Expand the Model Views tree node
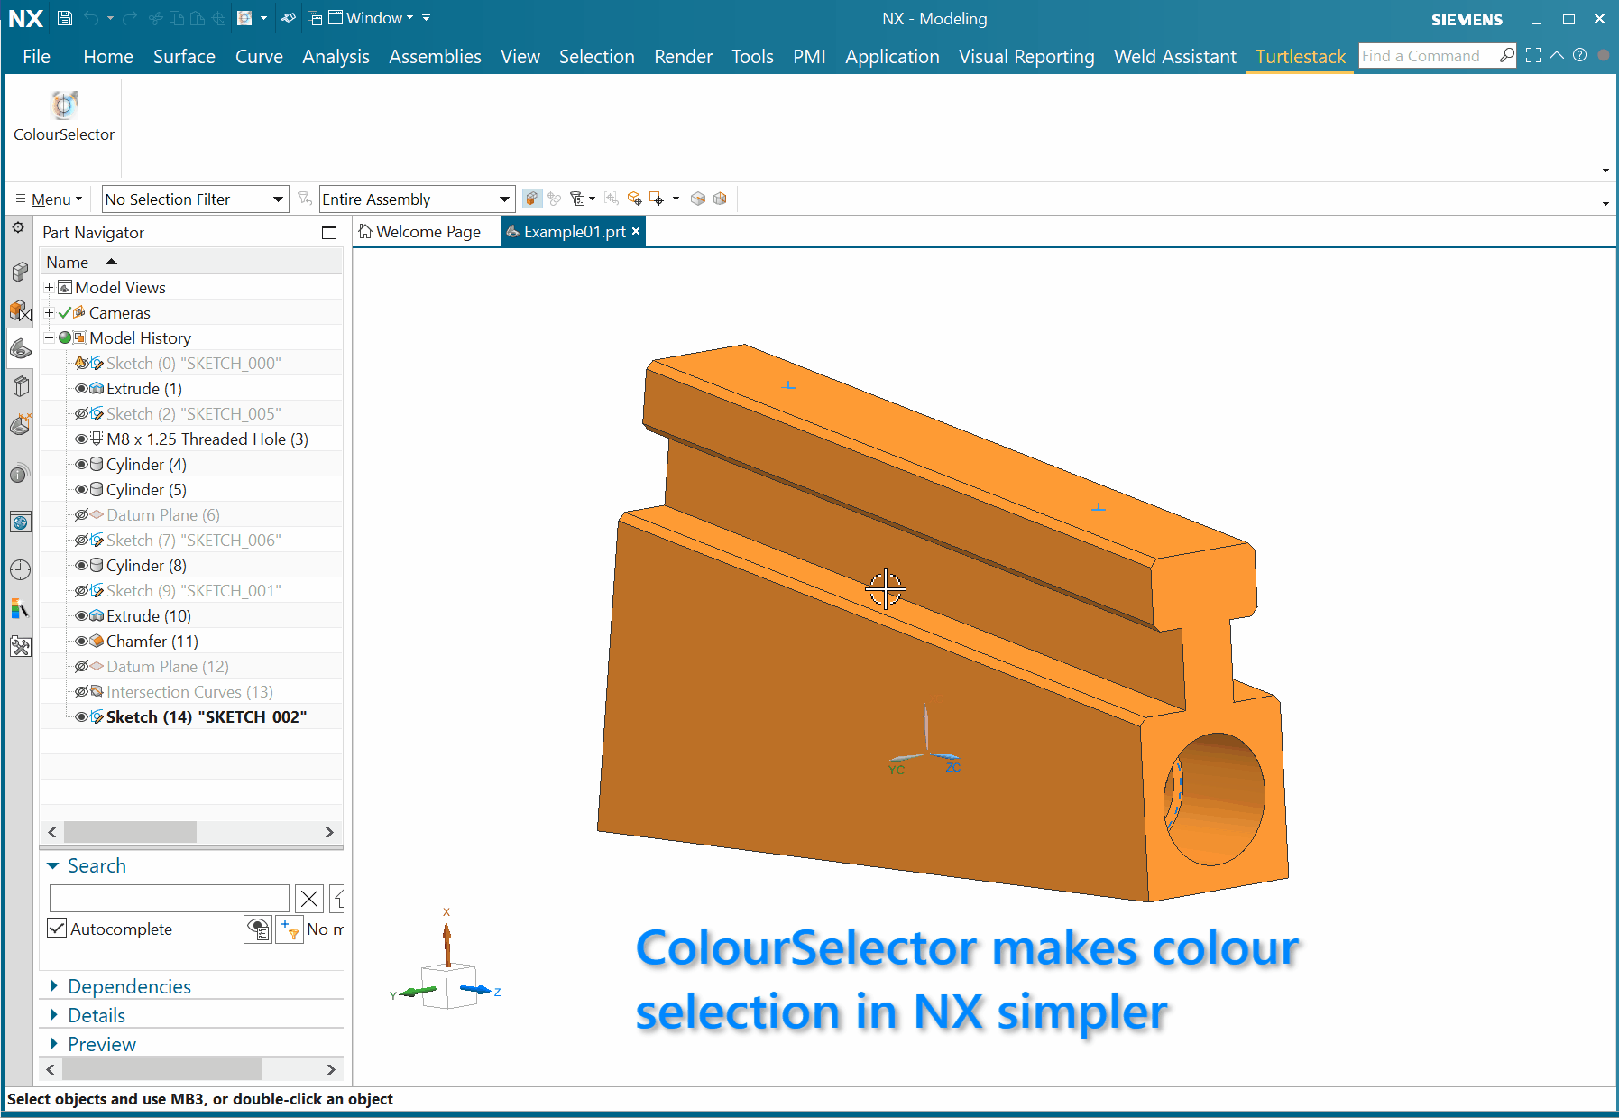The image size is (1619, 1118). point(50,288)
